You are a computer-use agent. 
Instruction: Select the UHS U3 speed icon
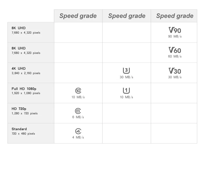click(x=126, y=70)
